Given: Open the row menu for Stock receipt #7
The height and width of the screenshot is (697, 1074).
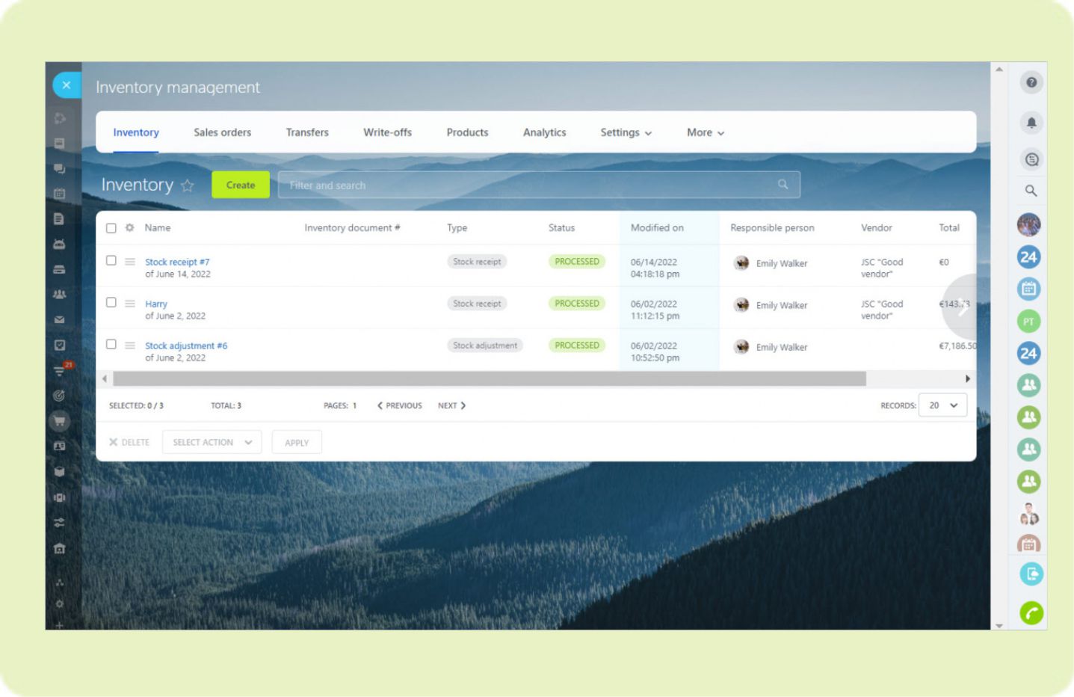Looking at the screenshot, I should tap(130, 262).
